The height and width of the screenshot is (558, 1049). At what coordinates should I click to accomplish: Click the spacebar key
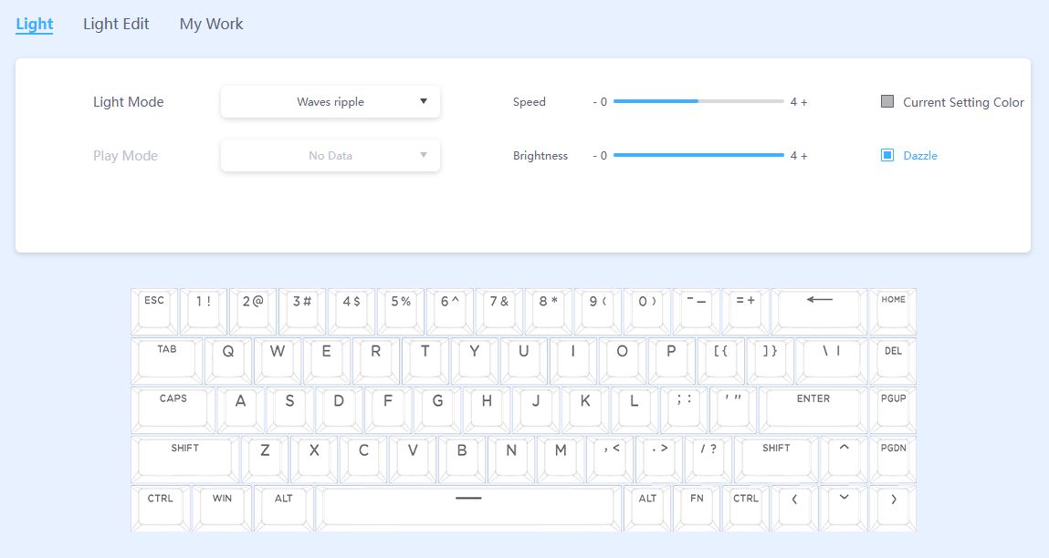[467, 506]
